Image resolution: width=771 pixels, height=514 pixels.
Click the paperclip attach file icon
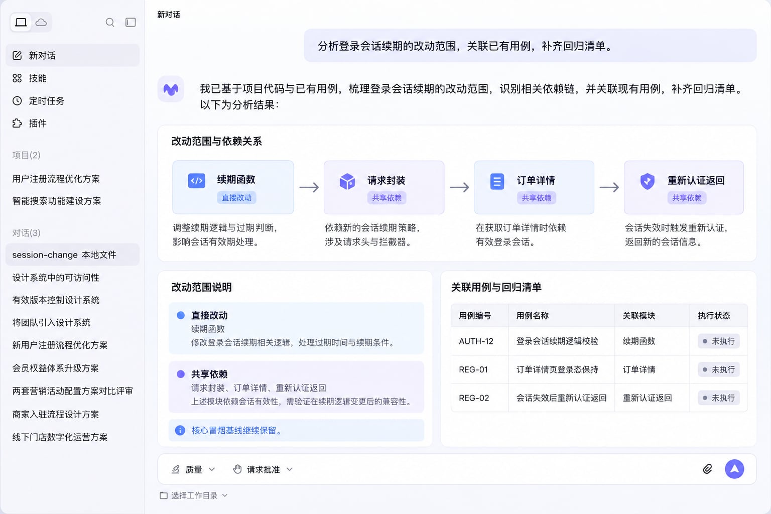click(707, 469)
